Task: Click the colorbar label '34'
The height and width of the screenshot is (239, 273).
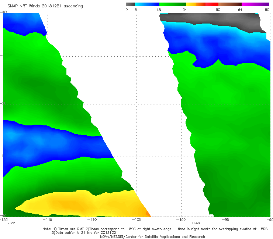Action: pyautogui.click(x=185, y=10)
